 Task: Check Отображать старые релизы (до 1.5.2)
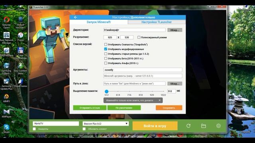pos(106,54)
